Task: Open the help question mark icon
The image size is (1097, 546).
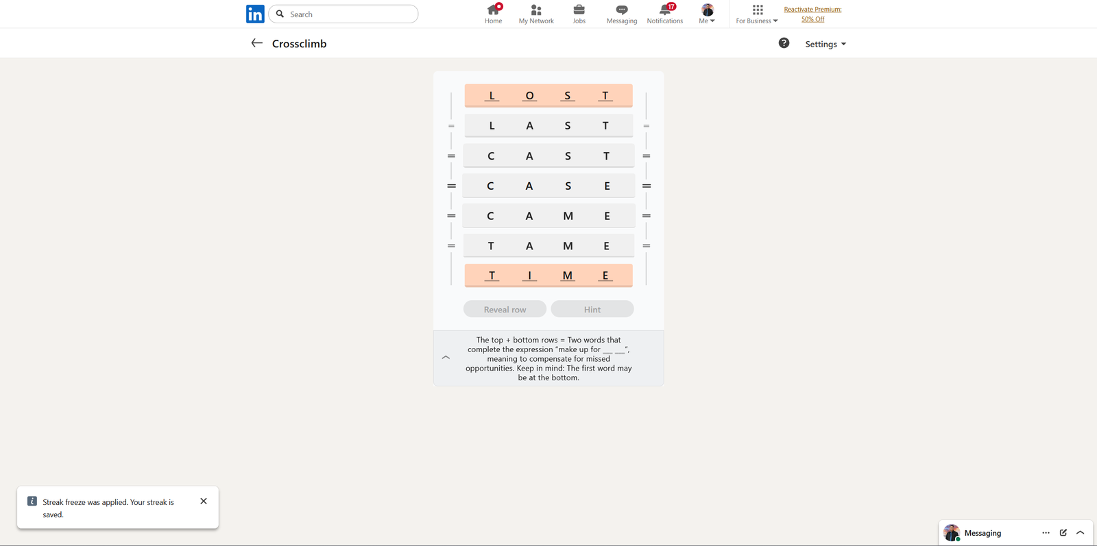Action: coord(784,43)
